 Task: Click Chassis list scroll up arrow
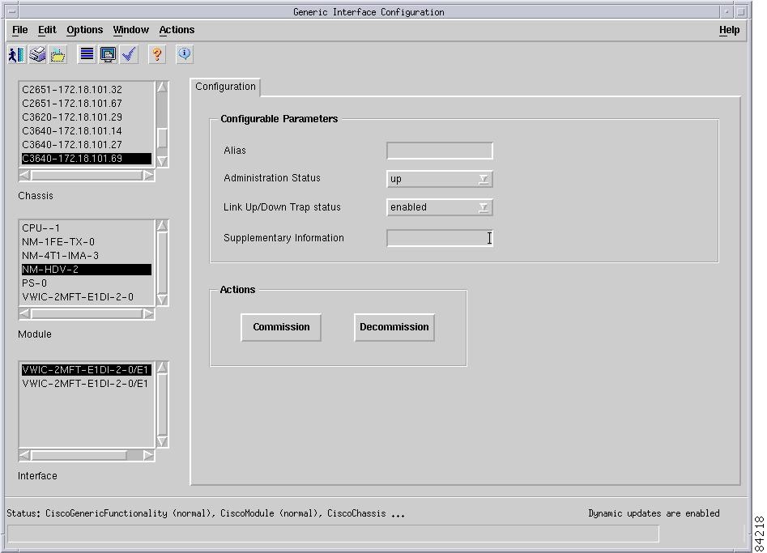click(x=162, y=87)
